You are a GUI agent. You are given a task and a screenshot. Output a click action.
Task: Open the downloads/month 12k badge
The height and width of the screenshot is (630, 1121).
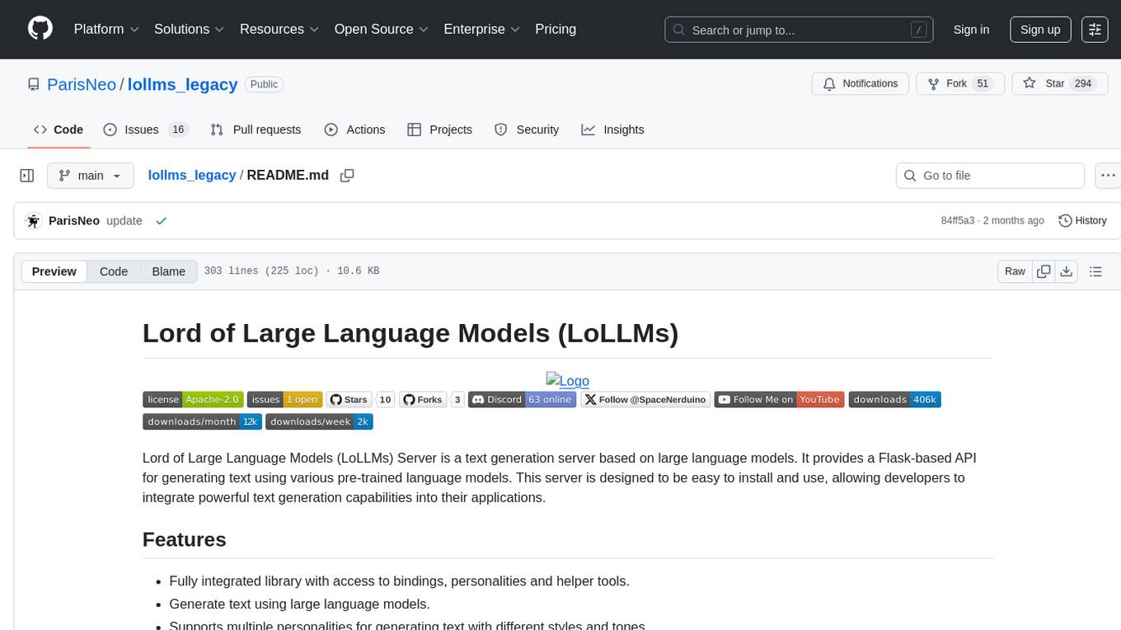(x=202, y=421)
